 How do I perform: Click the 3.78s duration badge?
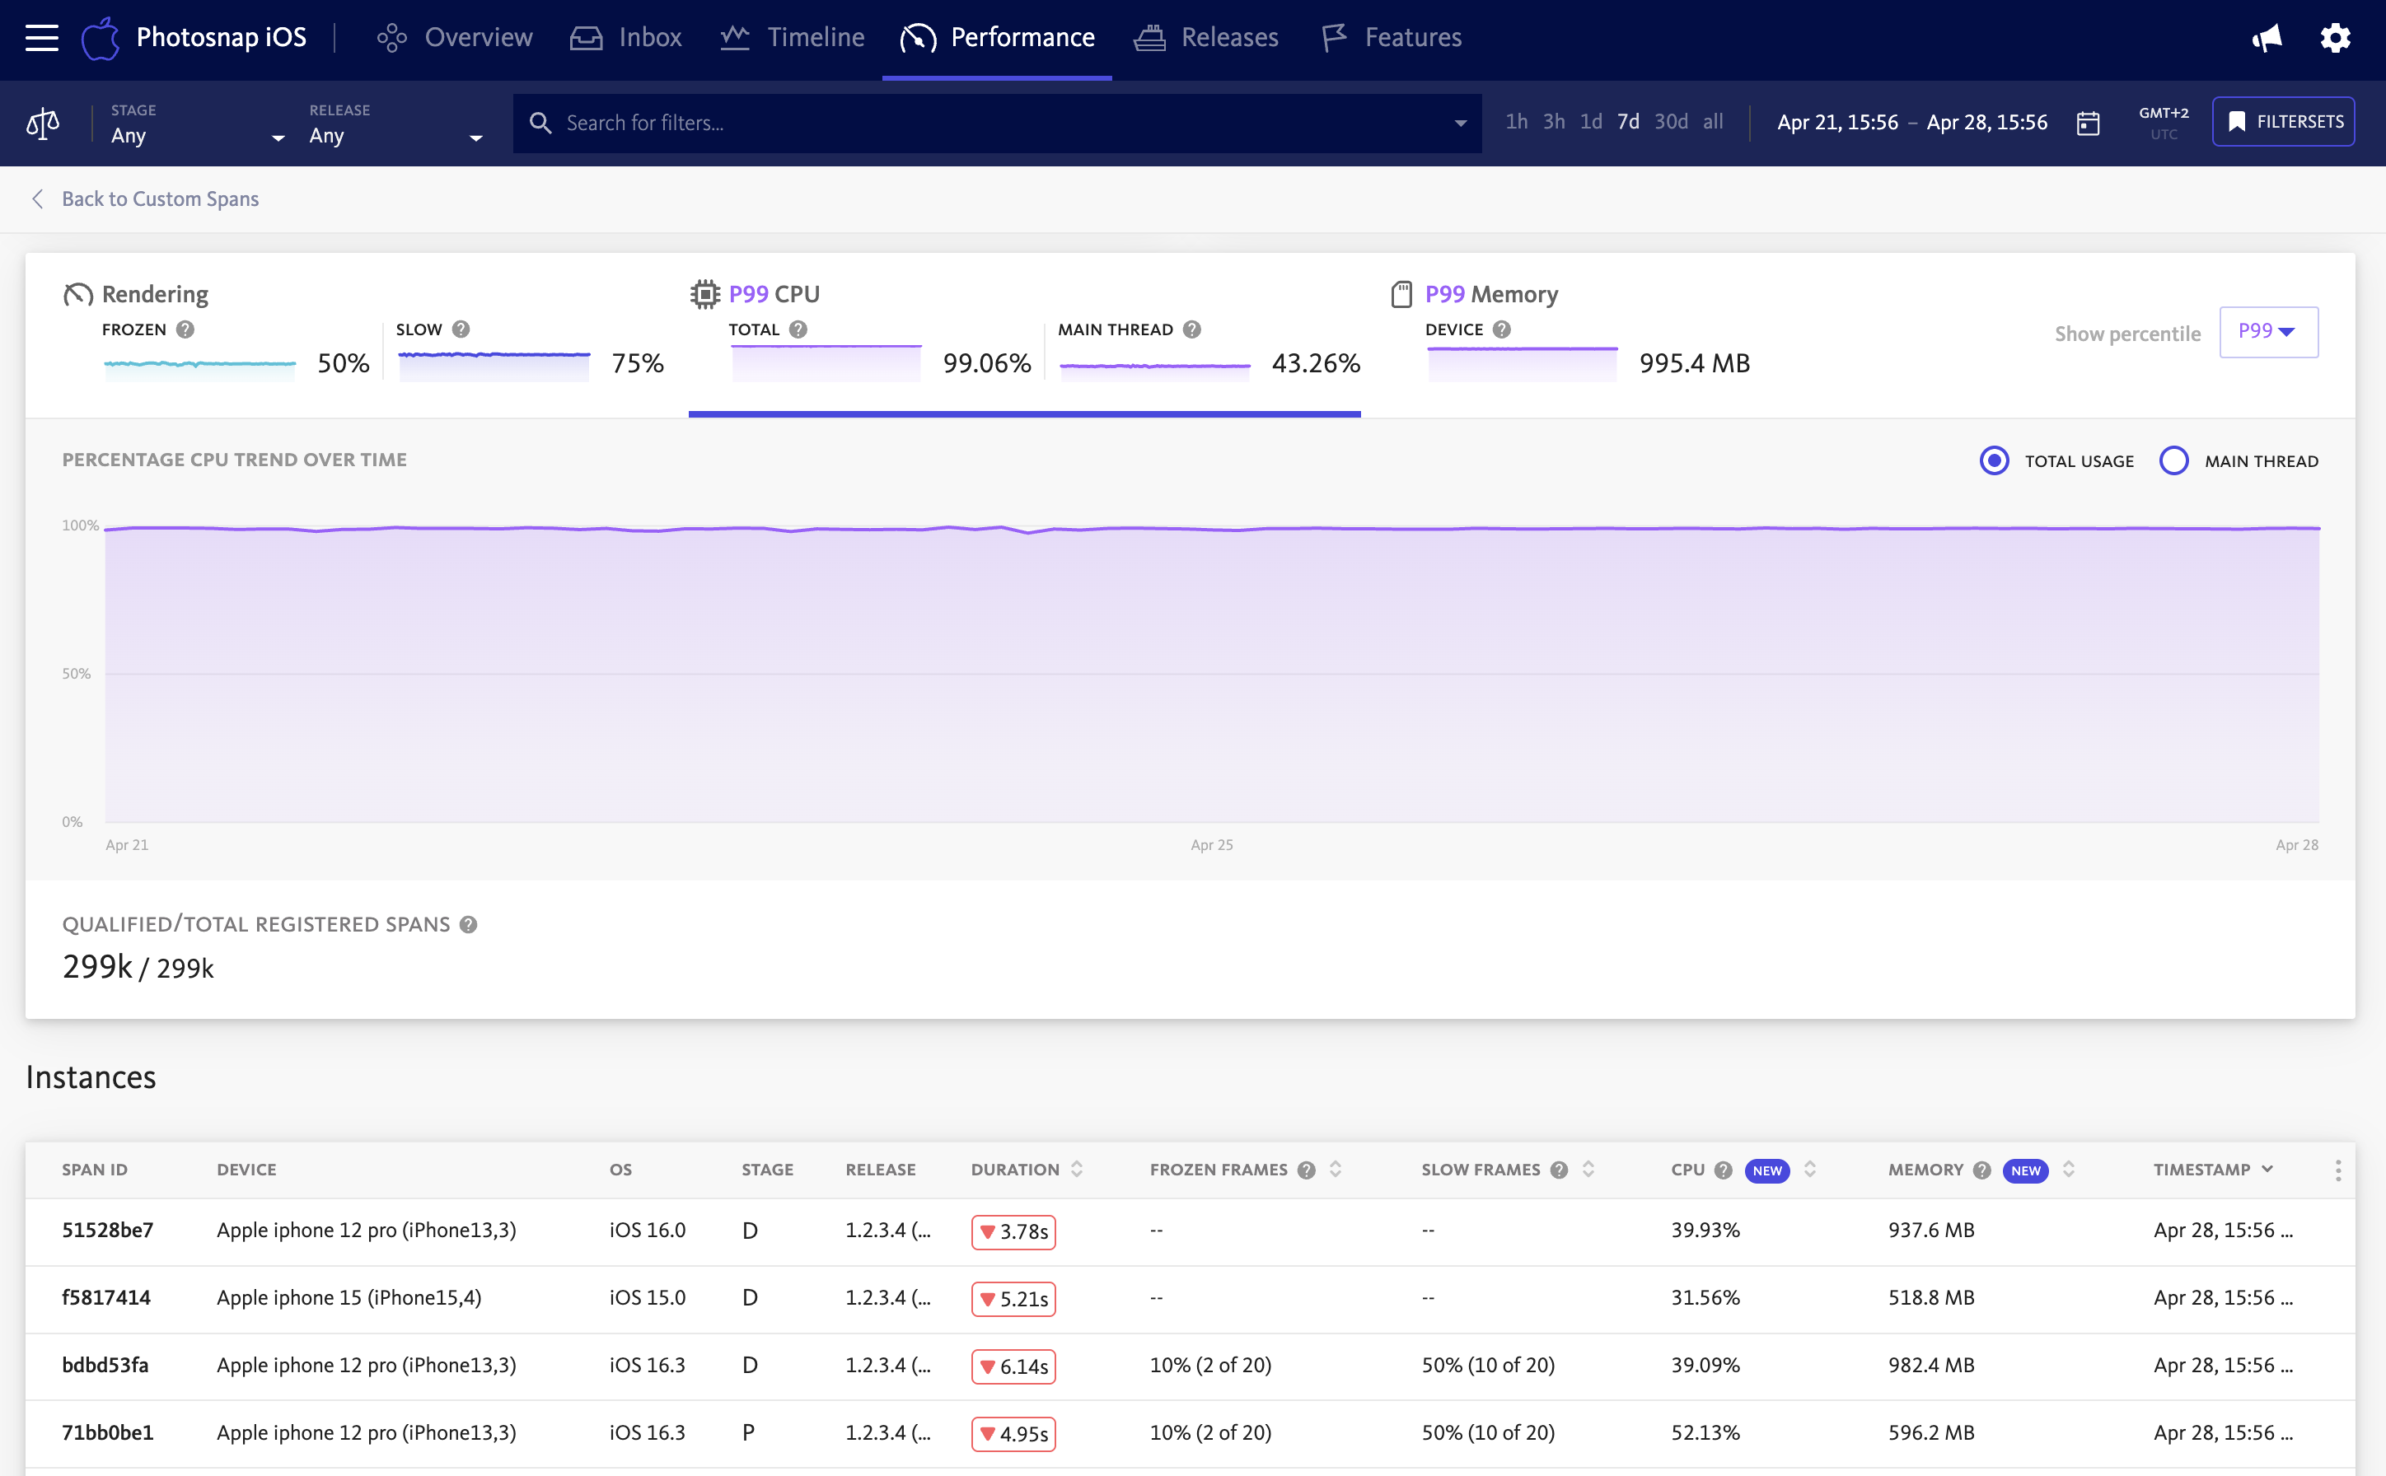point(1013,1232)
